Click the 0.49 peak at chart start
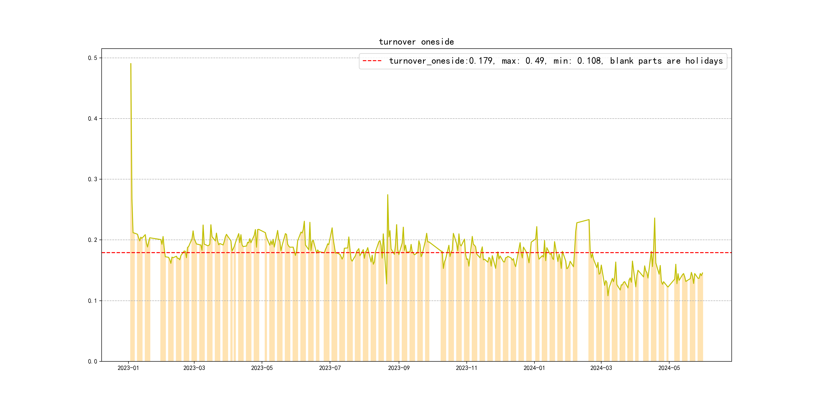The width and height of the screenshot is (813, 406). (x=131, y=64)
